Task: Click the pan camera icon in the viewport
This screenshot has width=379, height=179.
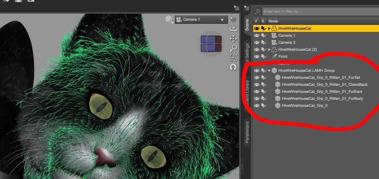Action: tap(233, 39)
